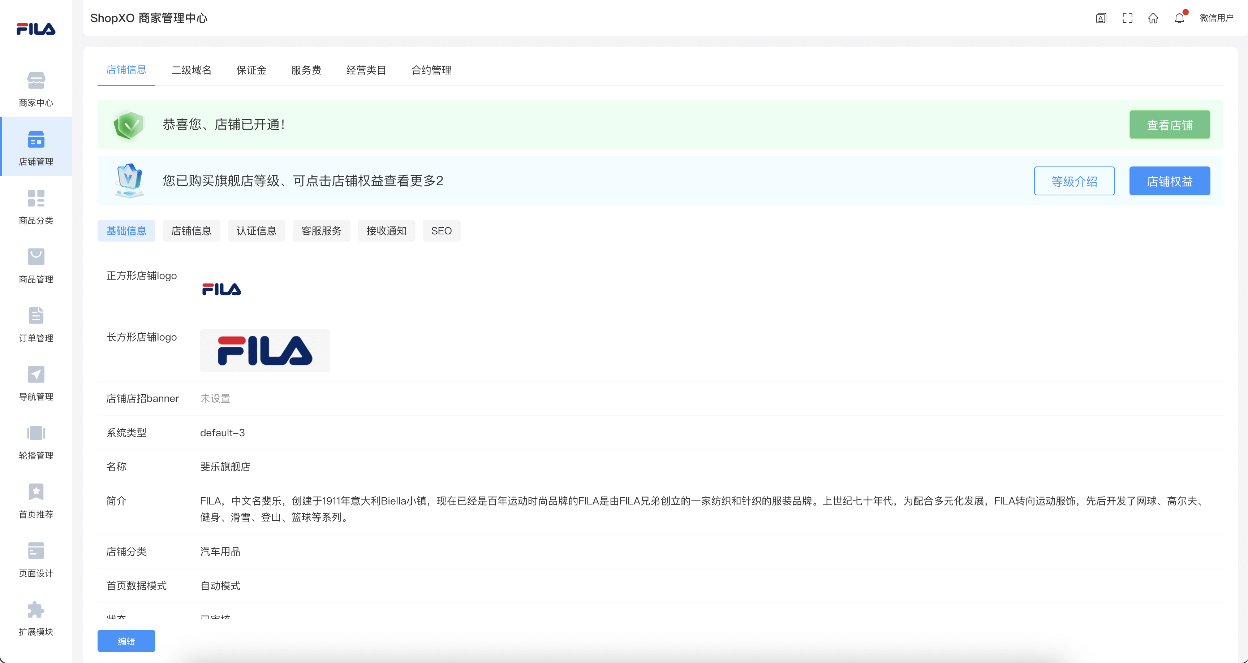Click the square FILA store logo thumbnail

pyautogui.click(x=221, y=289)
